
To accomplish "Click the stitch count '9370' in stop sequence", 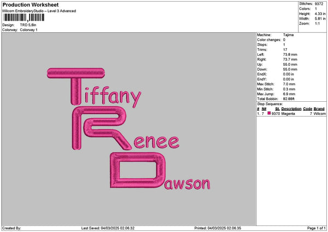I will (276, 114).
